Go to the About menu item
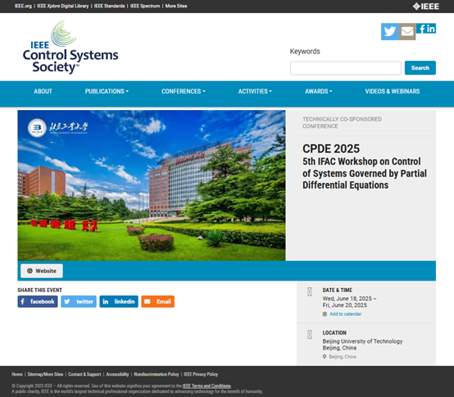 43,91
